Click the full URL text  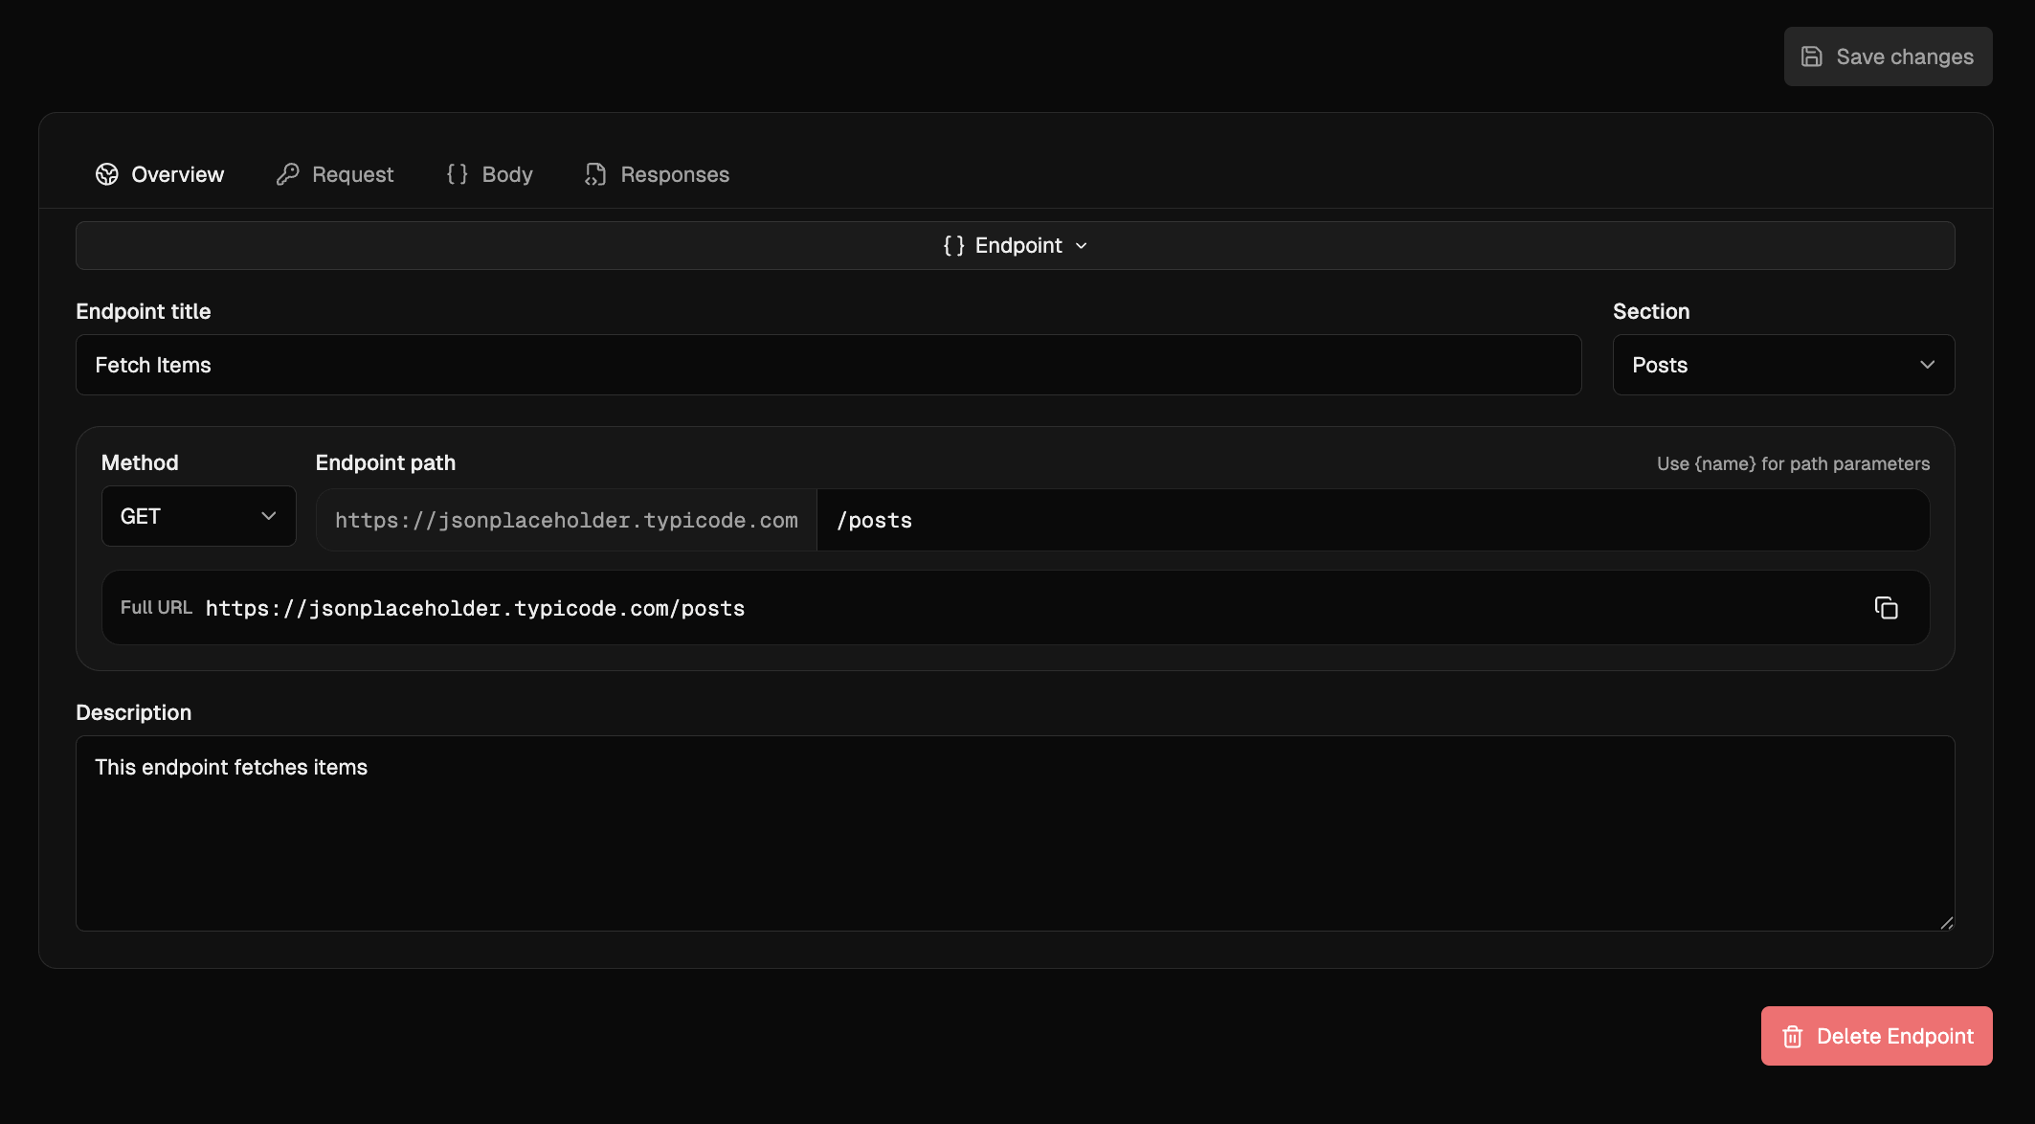click(475, 609)
